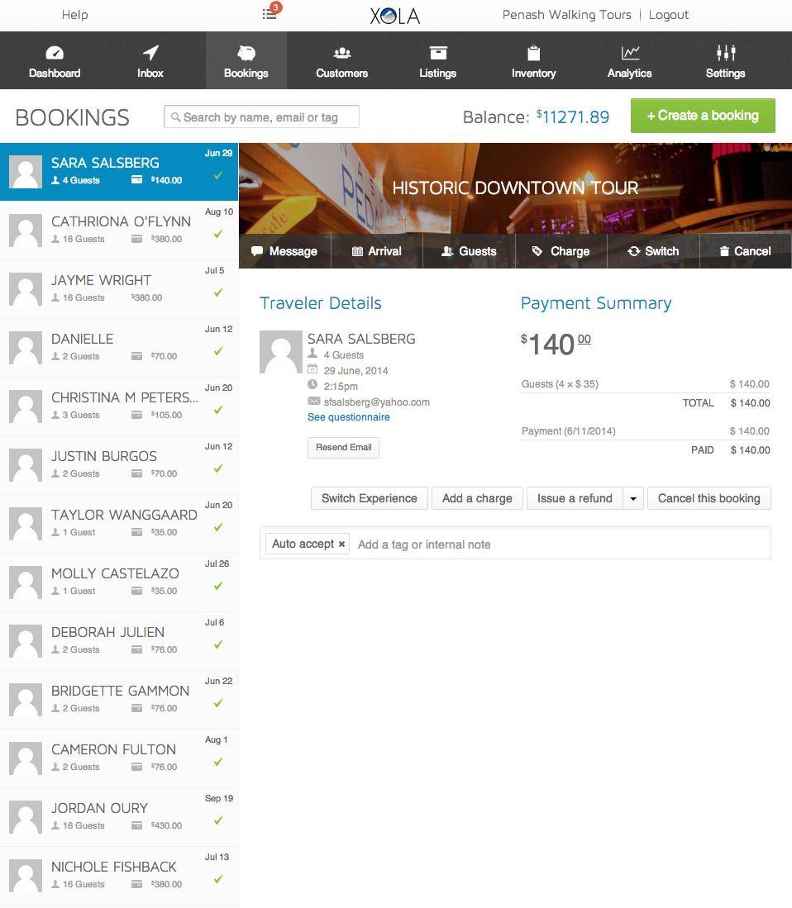Select the Arrival tab on tour banner

(377, 251)
